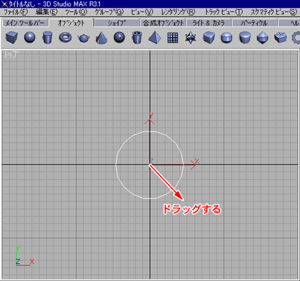
Task: Open the レンダリング(R) menu
Action: click(179, 12)
